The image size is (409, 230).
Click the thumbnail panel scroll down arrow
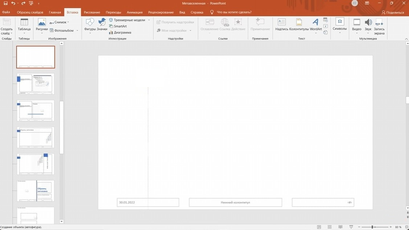pos(62,222)
